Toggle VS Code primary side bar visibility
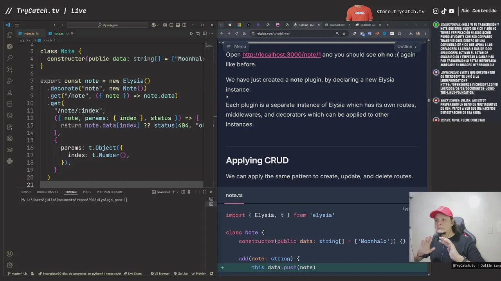 [x=171, y=25]
